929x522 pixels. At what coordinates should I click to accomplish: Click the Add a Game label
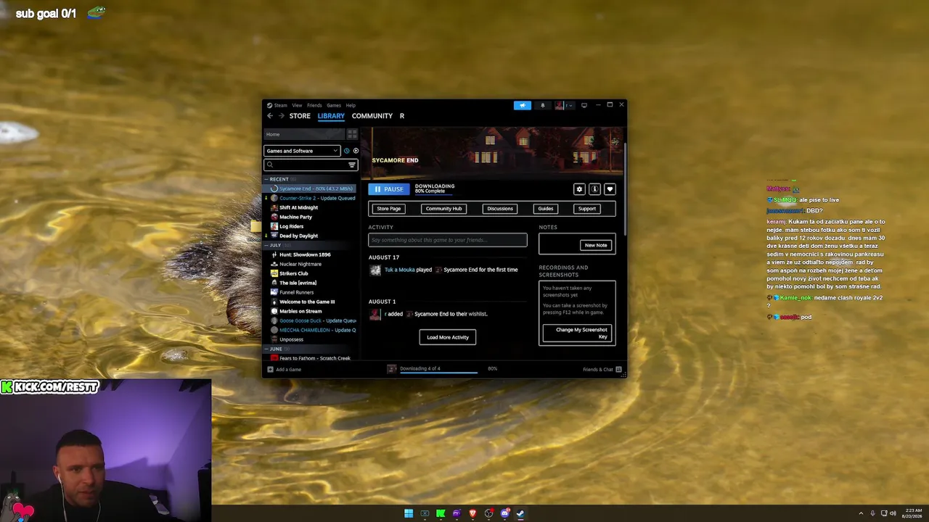point(288,370)
